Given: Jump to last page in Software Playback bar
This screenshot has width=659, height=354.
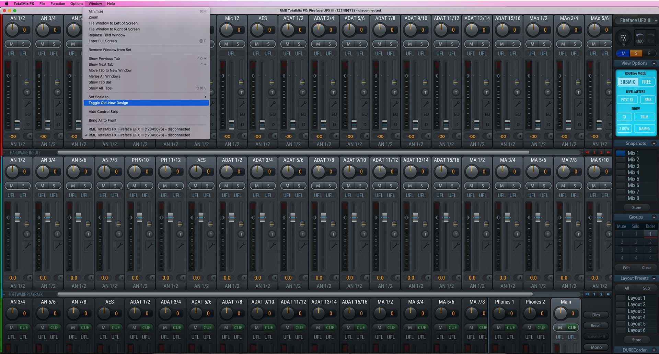Looking at the screenshot, I should [x=609, y=294].
